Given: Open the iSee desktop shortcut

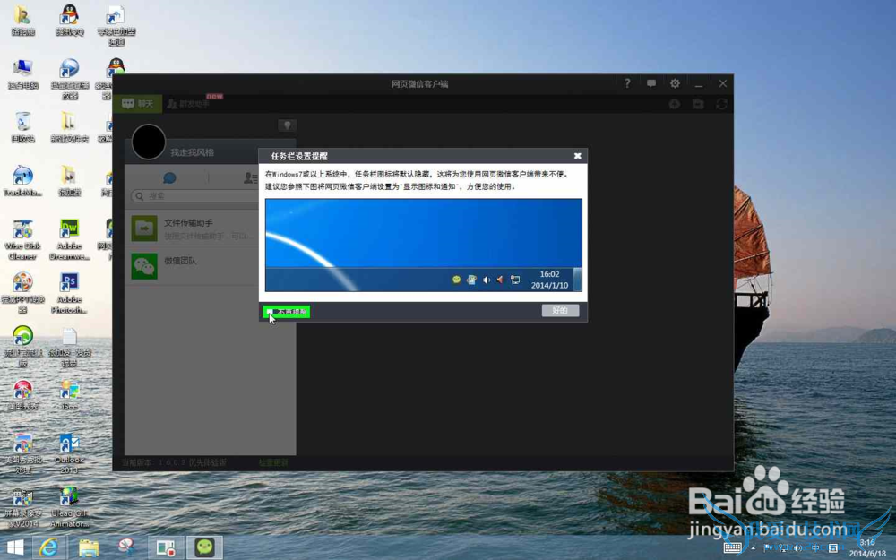Looking at the screenshot, I should (x=69, y=394).
